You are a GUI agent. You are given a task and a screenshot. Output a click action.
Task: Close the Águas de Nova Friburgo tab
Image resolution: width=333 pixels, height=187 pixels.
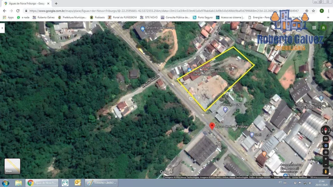[x=48, y=3]
